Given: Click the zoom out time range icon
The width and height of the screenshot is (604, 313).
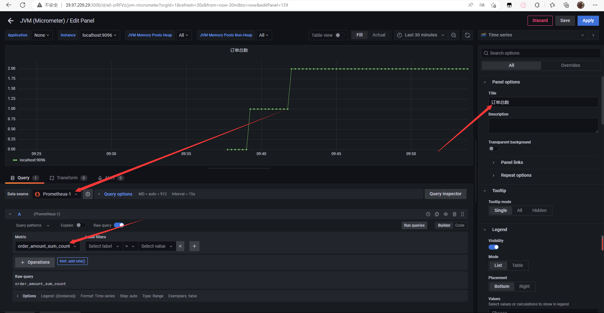Looking at the screenshot, I should pyautogui.click(x=454, y=35).
